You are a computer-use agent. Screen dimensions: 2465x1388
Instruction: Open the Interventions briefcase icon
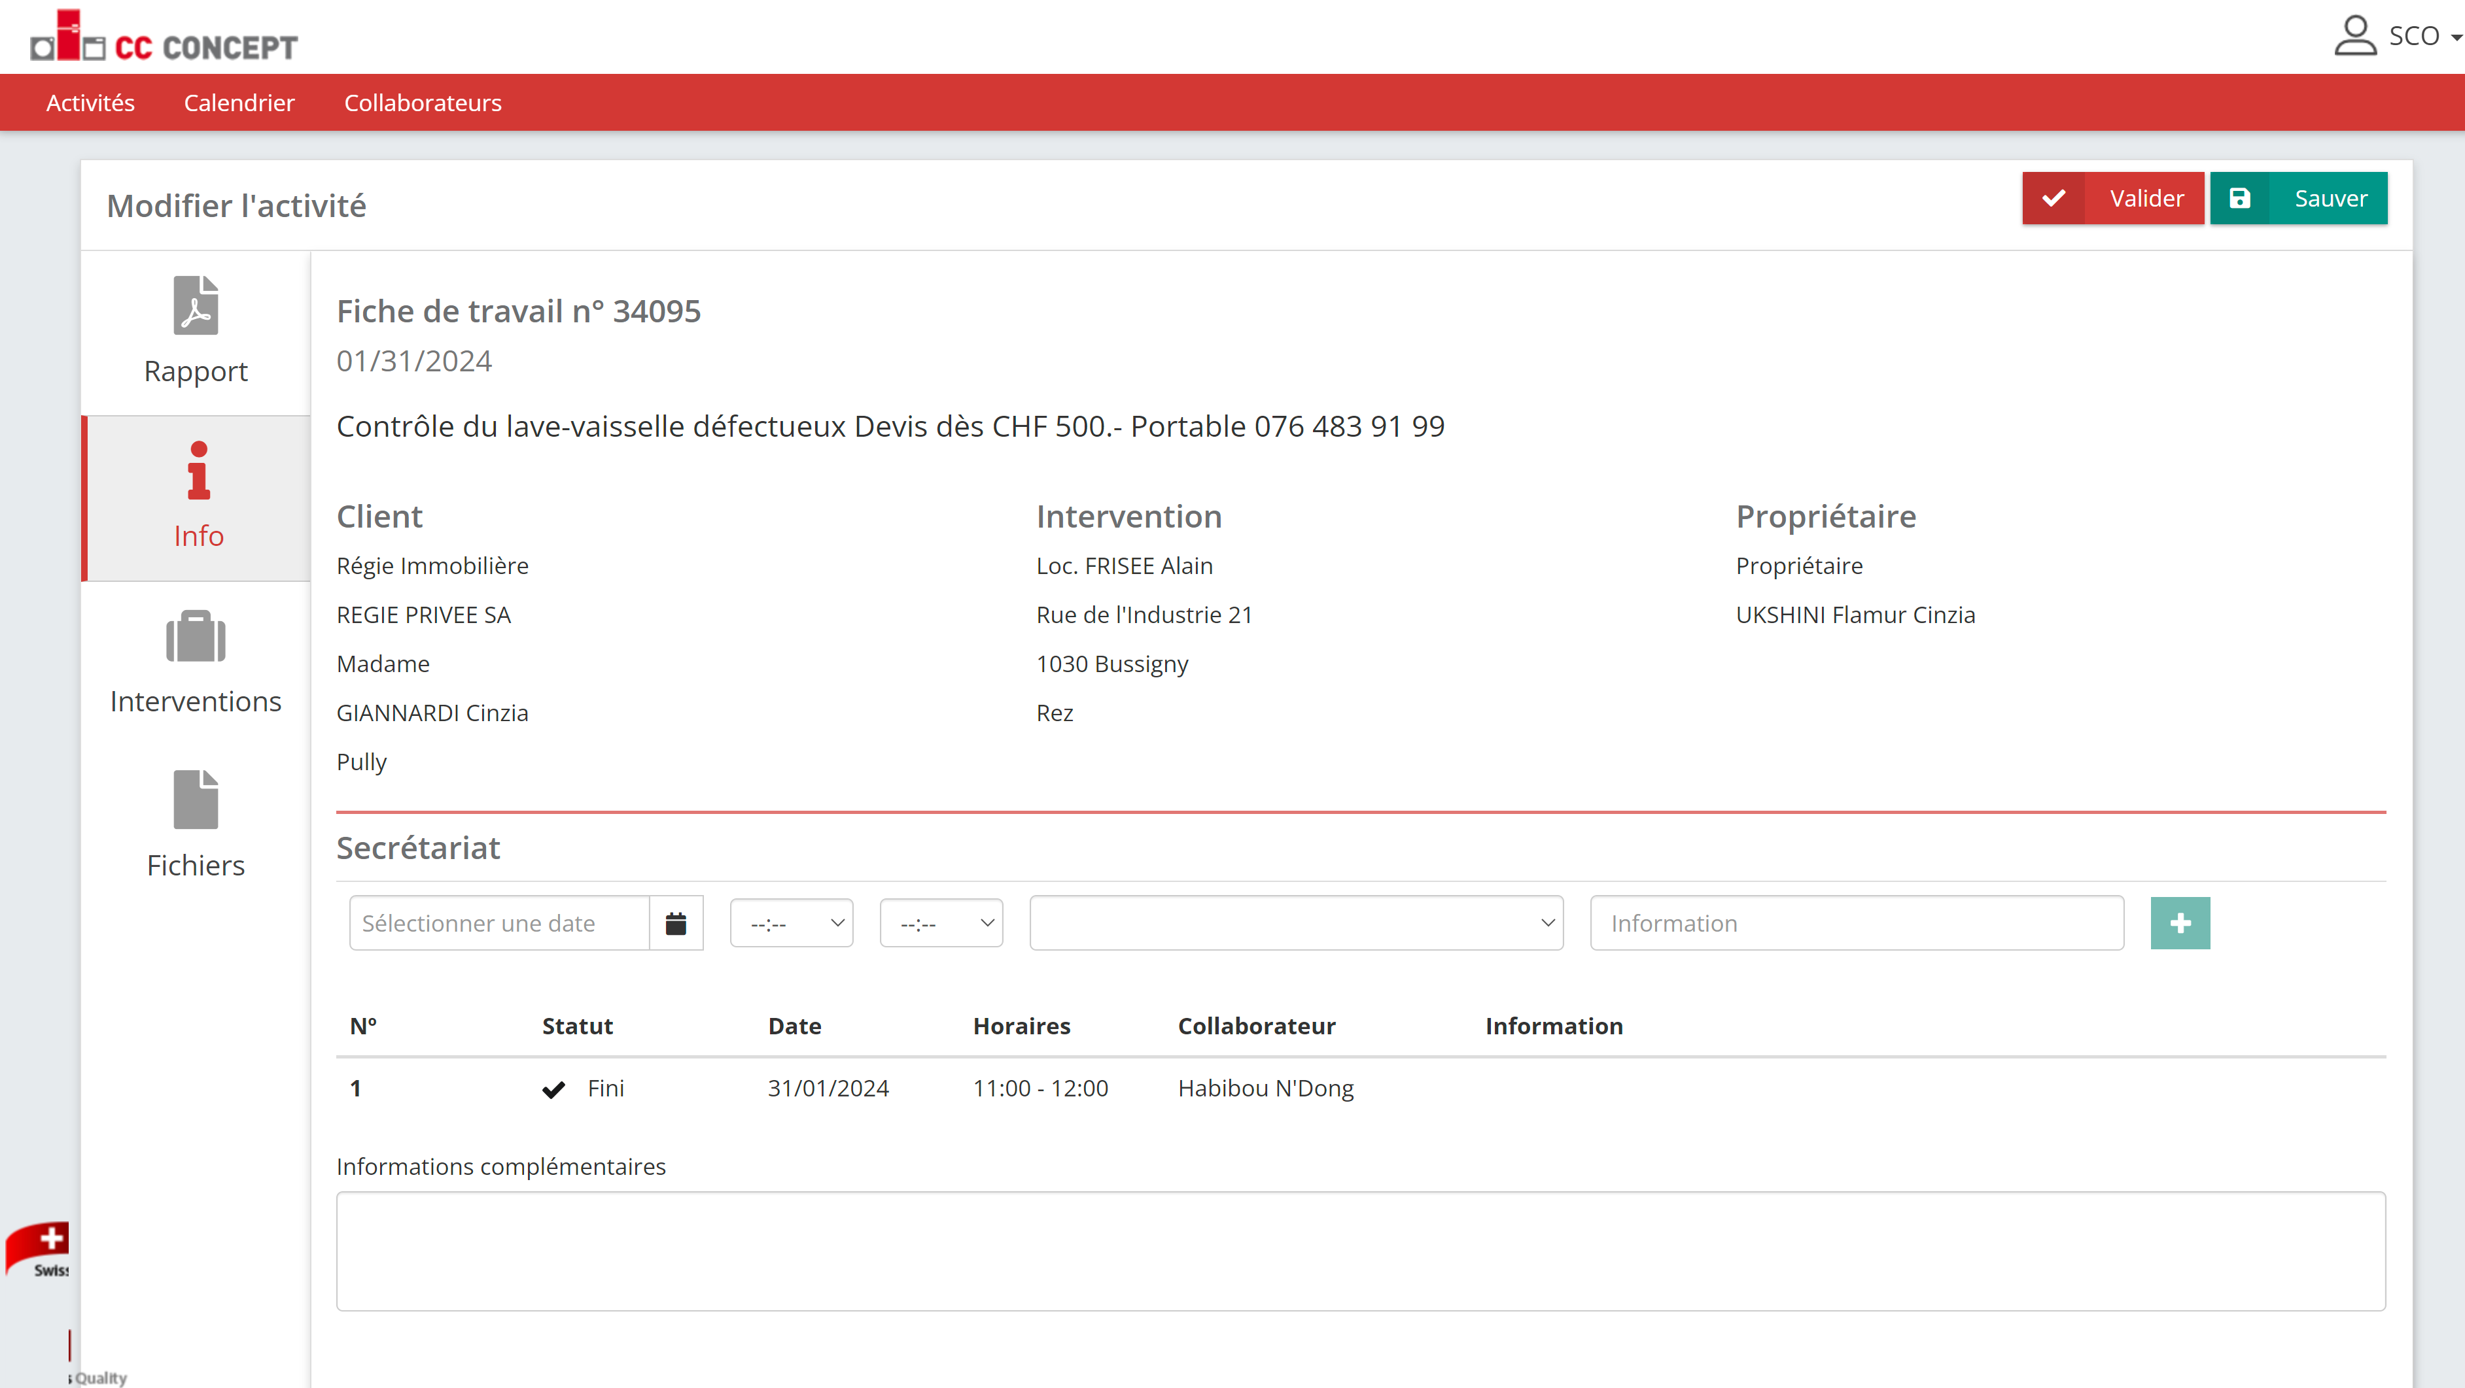point(195,636)
